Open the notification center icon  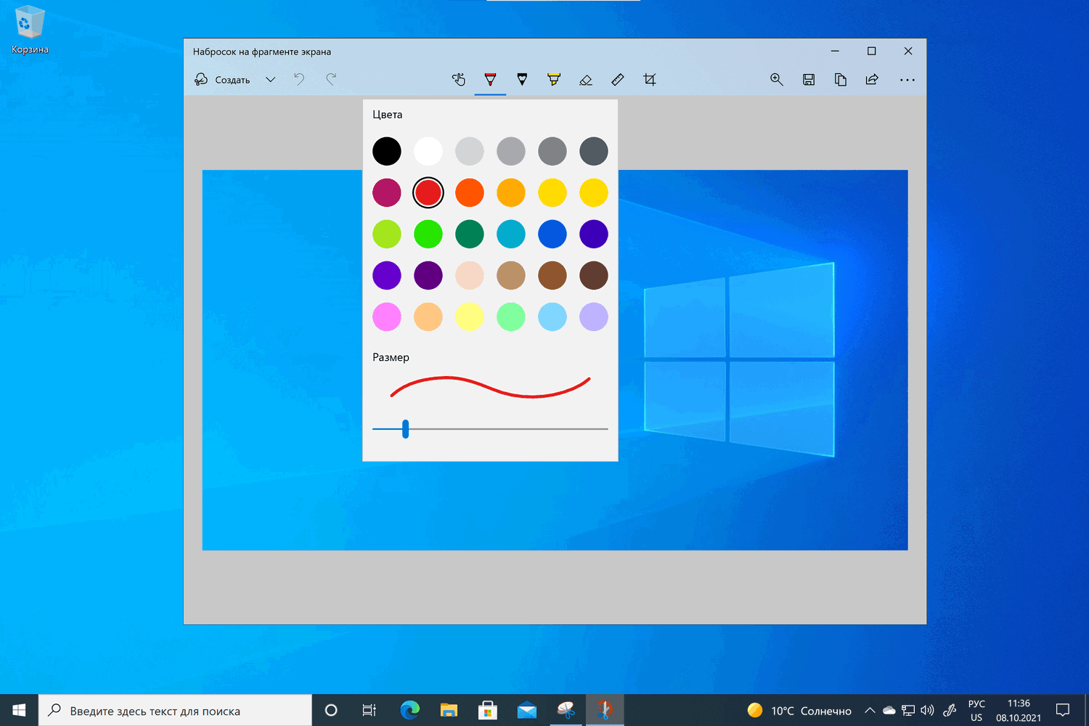click(1063, 710)
